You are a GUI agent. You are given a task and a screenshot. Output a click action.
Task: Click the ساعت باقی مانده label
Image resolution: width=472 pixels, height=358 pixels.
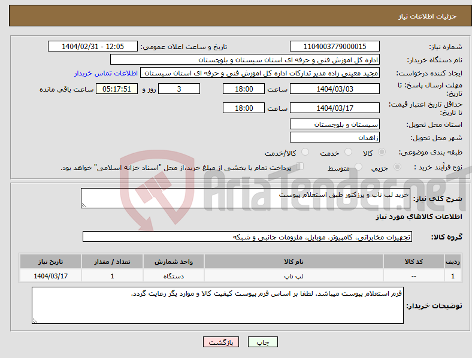pos(66,89)
